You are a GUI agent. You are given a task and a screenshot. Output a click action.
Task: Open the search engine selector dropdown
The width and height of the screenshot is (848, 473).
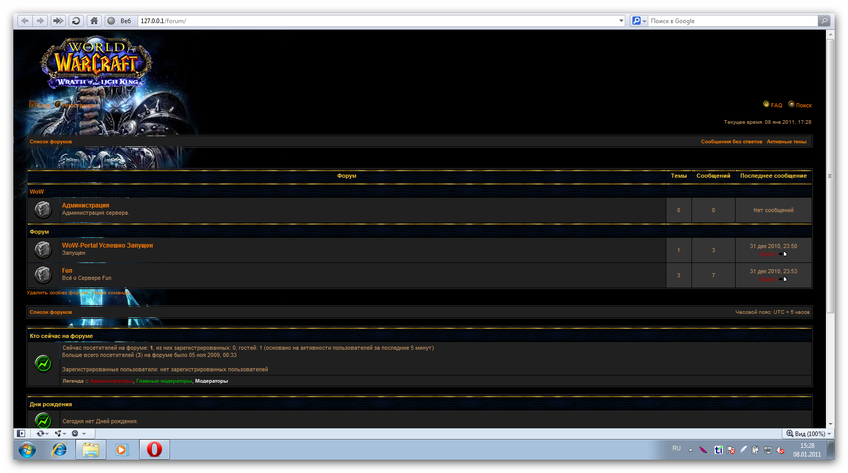click(639, 21)
